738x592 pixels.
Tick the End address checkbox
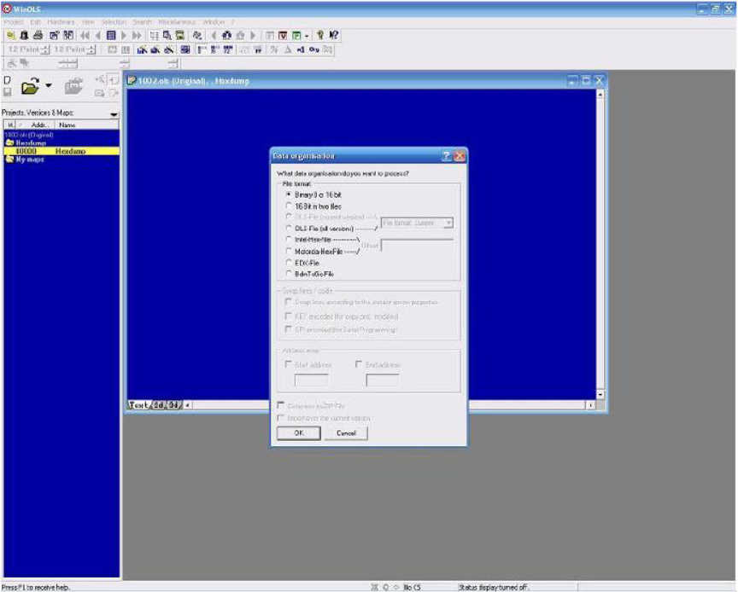coord(359,364)
